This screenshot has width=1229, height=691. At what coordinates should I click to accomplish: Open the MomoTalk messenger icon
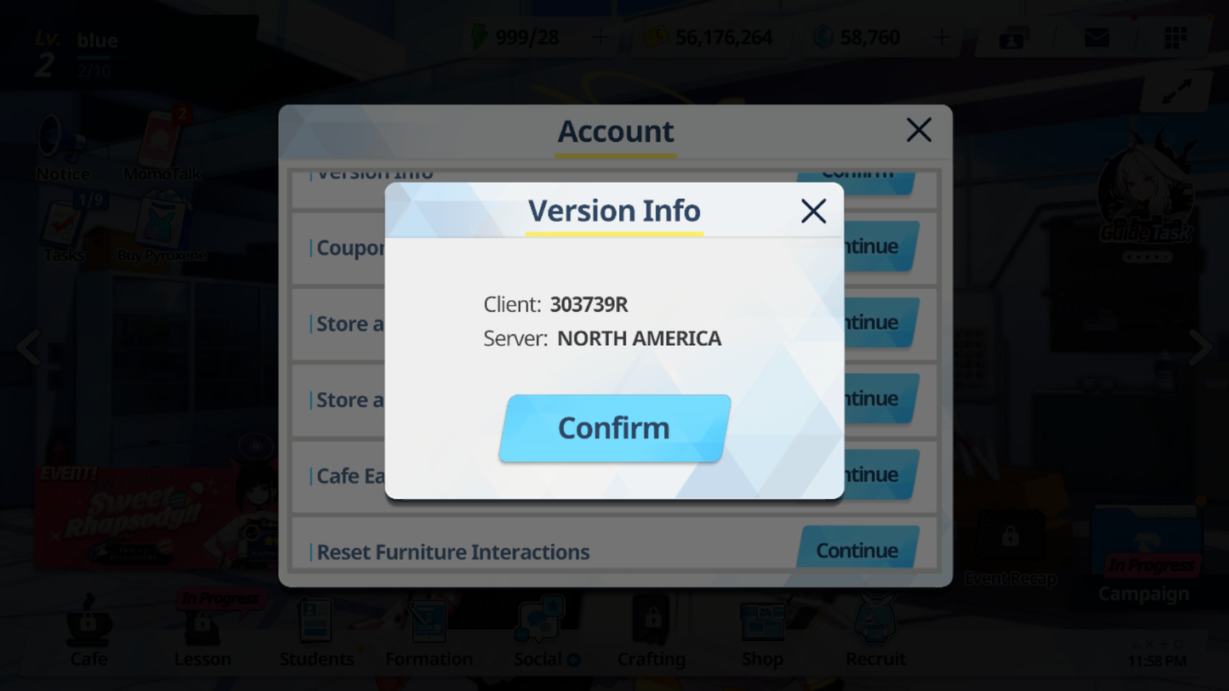coord(162,144)
